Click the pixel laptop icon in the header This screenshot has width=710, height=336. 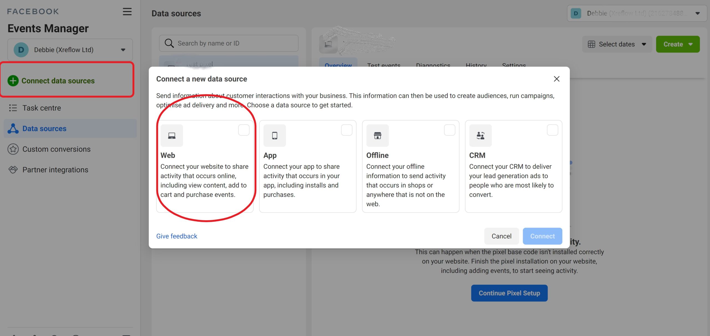point(328,44)
